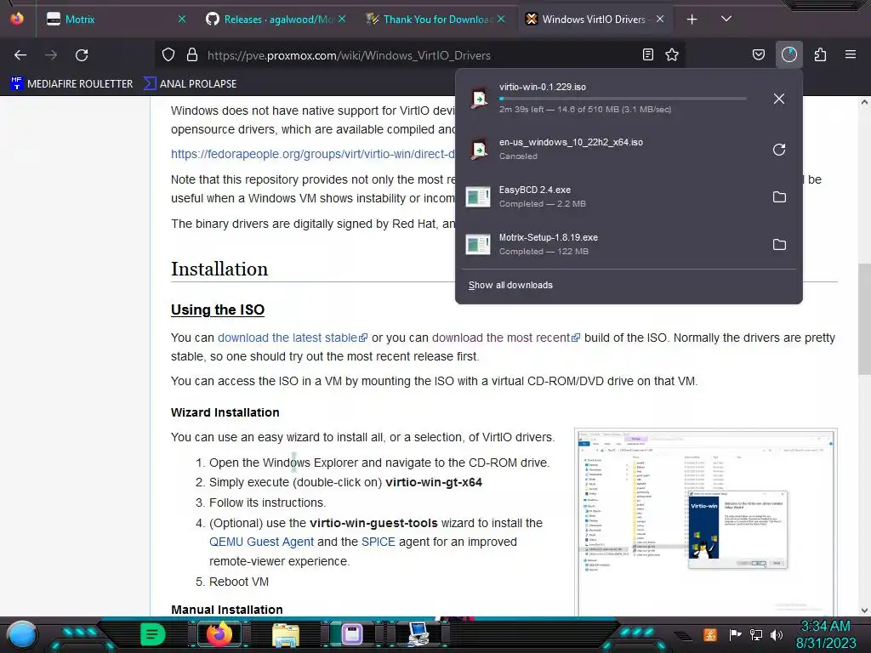
Task: Click the network tray icon
Action: point(756,634)
